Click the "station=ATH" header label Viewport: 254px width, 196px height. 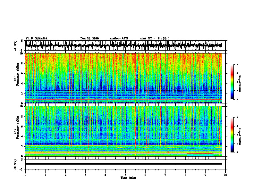pyautogui.click(x=119, y=38)
